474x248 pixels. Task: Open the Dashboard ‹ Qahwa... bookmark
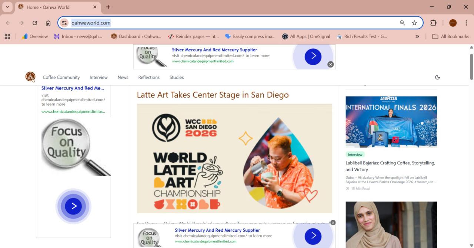pos(136,36)
